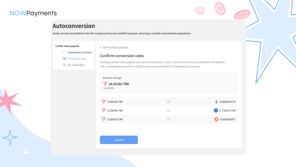Click the Conversion rate step icon
This screenshot has height=167, width=296.
64,59
